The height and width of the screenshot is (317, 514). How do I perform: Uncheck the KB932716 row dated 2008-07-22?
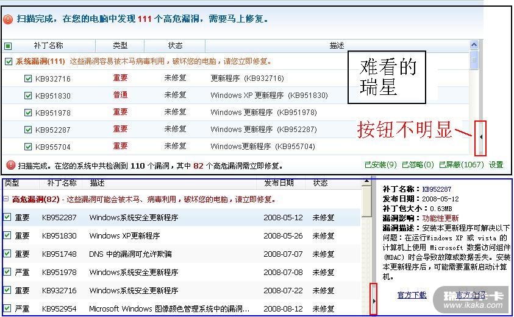(7, 290)
